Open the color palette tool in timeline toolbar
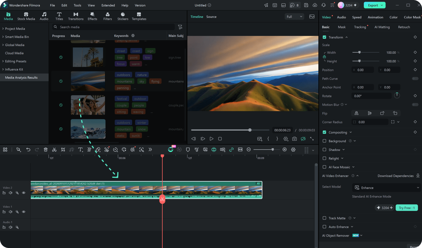Viewport: 422px width, 248px height. point(124,150)
